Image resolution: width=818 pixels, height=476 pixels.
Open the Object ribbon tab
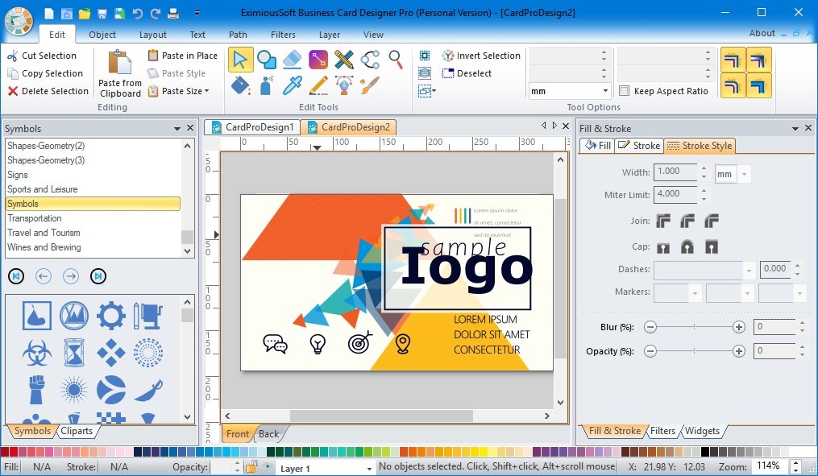[102, 35]
